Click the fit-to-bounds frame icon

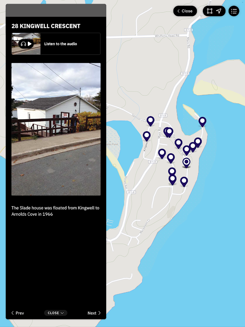pyautogui.click(x=209, y=11)
